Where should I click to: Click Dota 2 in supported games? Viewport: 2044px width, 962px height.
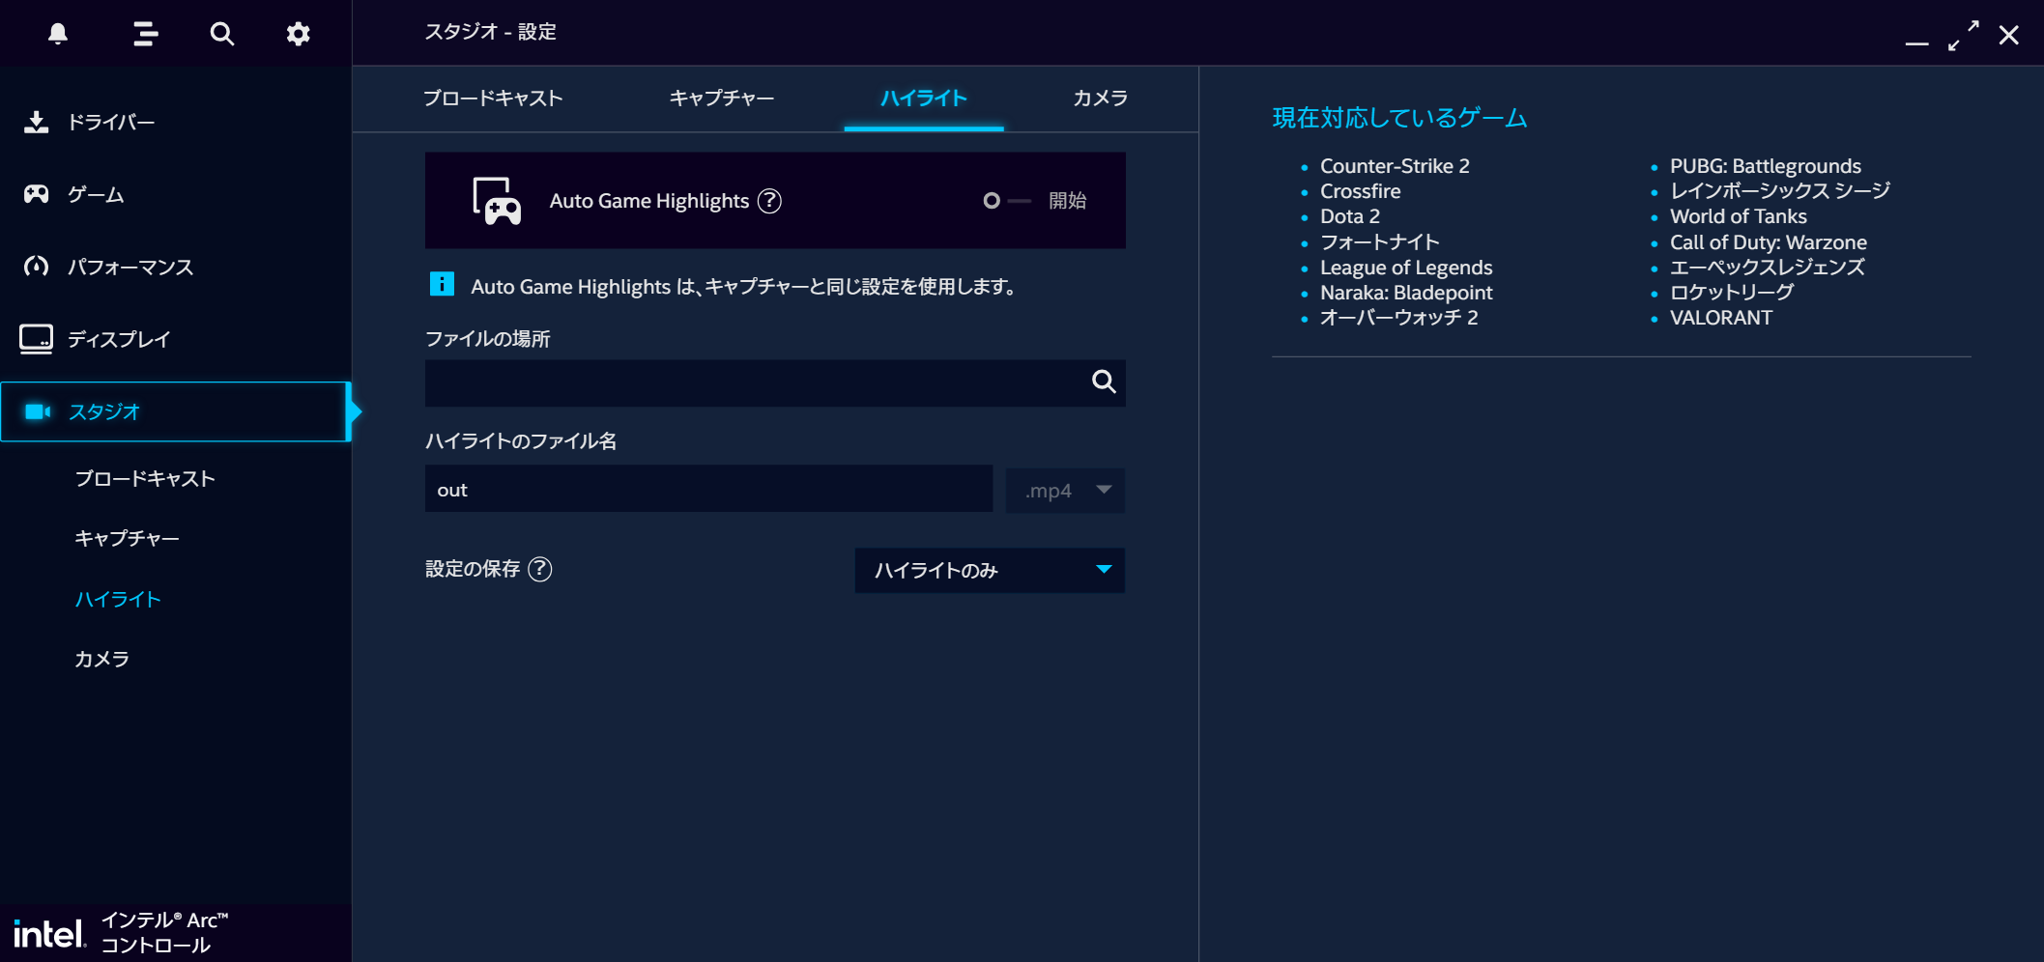coord(1350,216)
